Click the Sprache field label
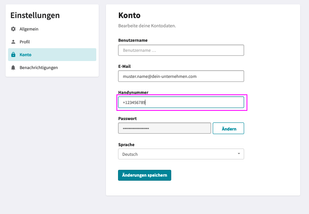Image resolution: width=309 pixels, height=214 pixels. tap(127, 145)
